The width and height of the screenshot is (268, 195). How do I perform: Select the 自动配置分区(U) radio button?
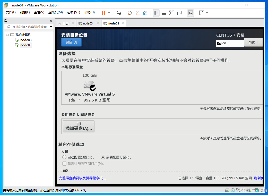click(64, 157)
